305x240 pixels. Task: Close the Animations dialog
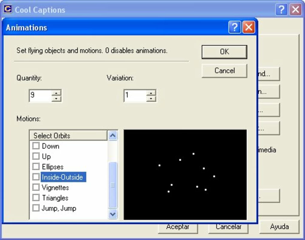point(249,27)
